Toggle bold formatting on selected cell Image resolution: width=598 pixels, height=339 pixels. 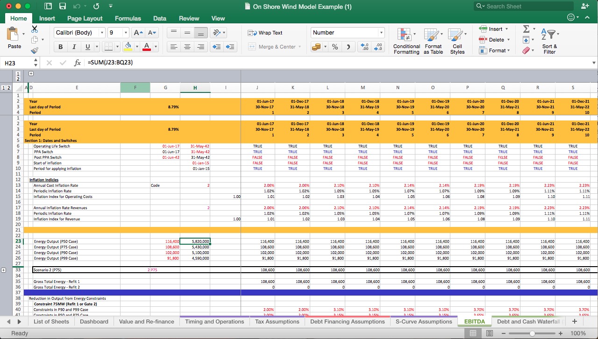pos(60,47)
